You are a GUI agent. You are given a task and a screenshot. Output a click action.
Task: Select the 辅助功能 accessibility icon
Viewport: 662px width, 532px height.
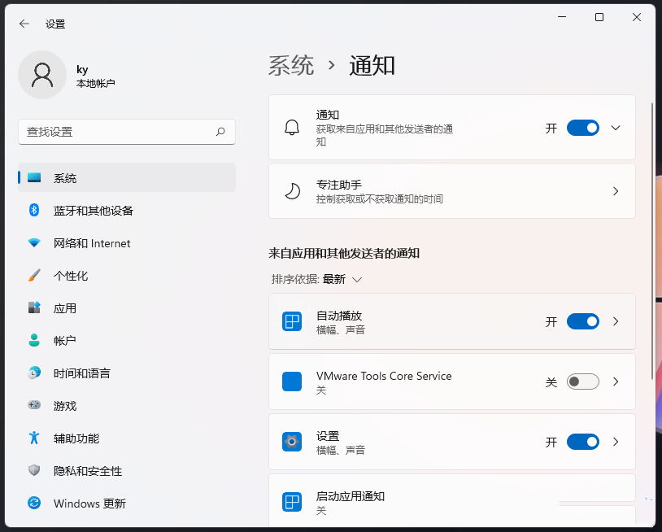tap(33, 438)
